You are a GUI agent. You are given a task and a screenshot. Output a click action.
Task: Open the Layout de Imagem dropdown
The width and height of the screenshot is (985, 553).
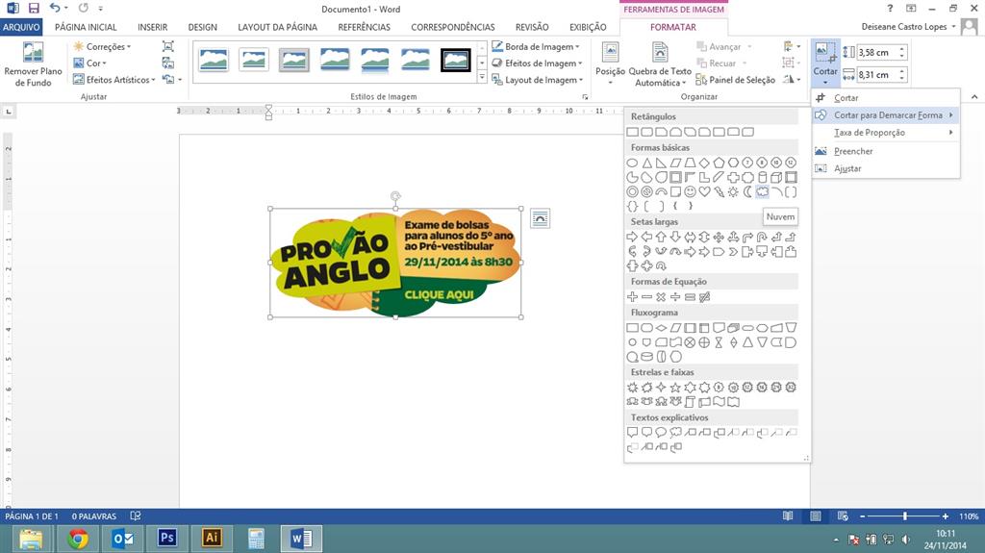(x=537, y=80)
